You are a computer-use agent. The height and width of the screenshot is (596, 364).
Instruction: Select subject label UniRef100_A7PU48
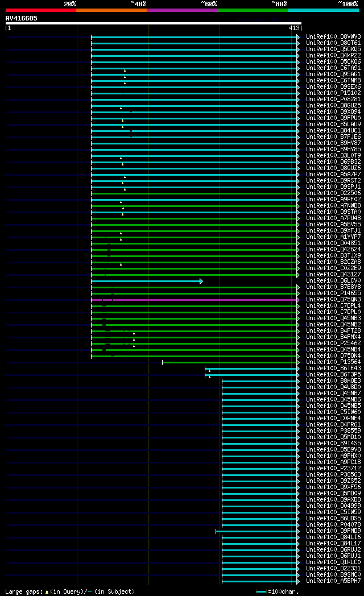point(333,218)
